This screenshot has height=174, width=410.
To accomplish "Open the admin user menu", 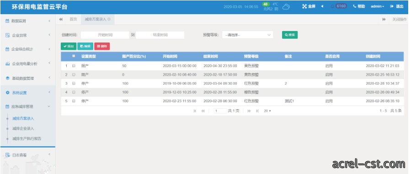I will tap(377, 6).
